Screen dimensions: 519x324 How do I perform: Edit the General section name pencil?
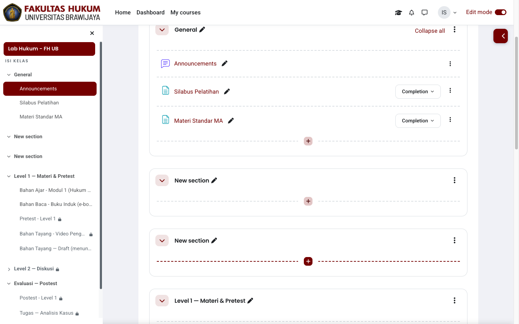(202, 30)
